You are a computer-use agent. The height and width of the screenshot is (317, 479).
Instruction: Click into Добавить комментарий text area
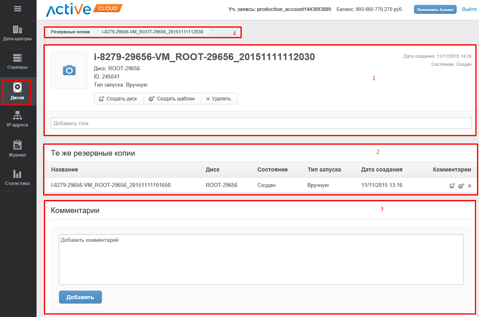pyautogui.click(x=261, y=259)
